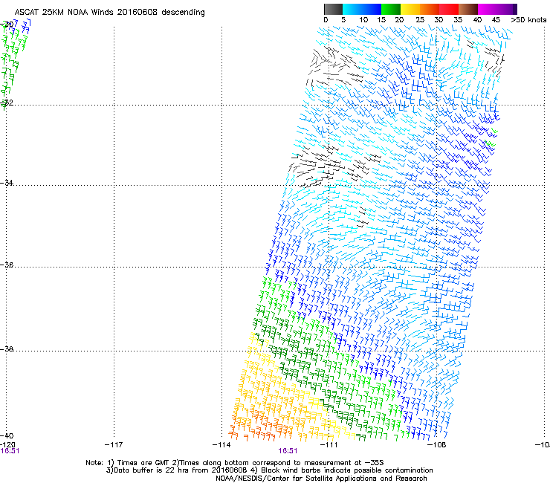Image resolution: width=550 pixels, height=483 pixels.
Task: Click the '-38' latitude axis label
Action: (7, 349)
